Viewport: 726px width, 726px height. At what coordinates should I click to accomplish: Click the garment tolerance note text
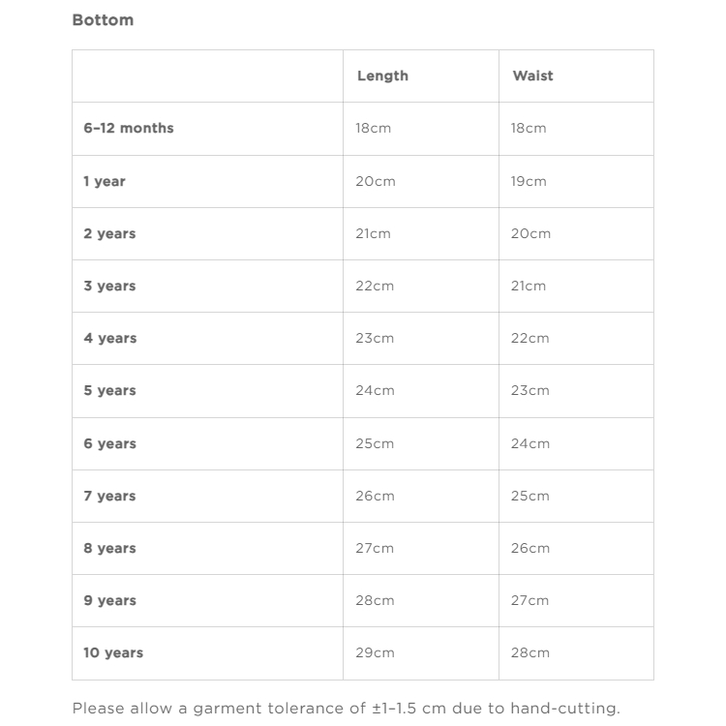346,709
